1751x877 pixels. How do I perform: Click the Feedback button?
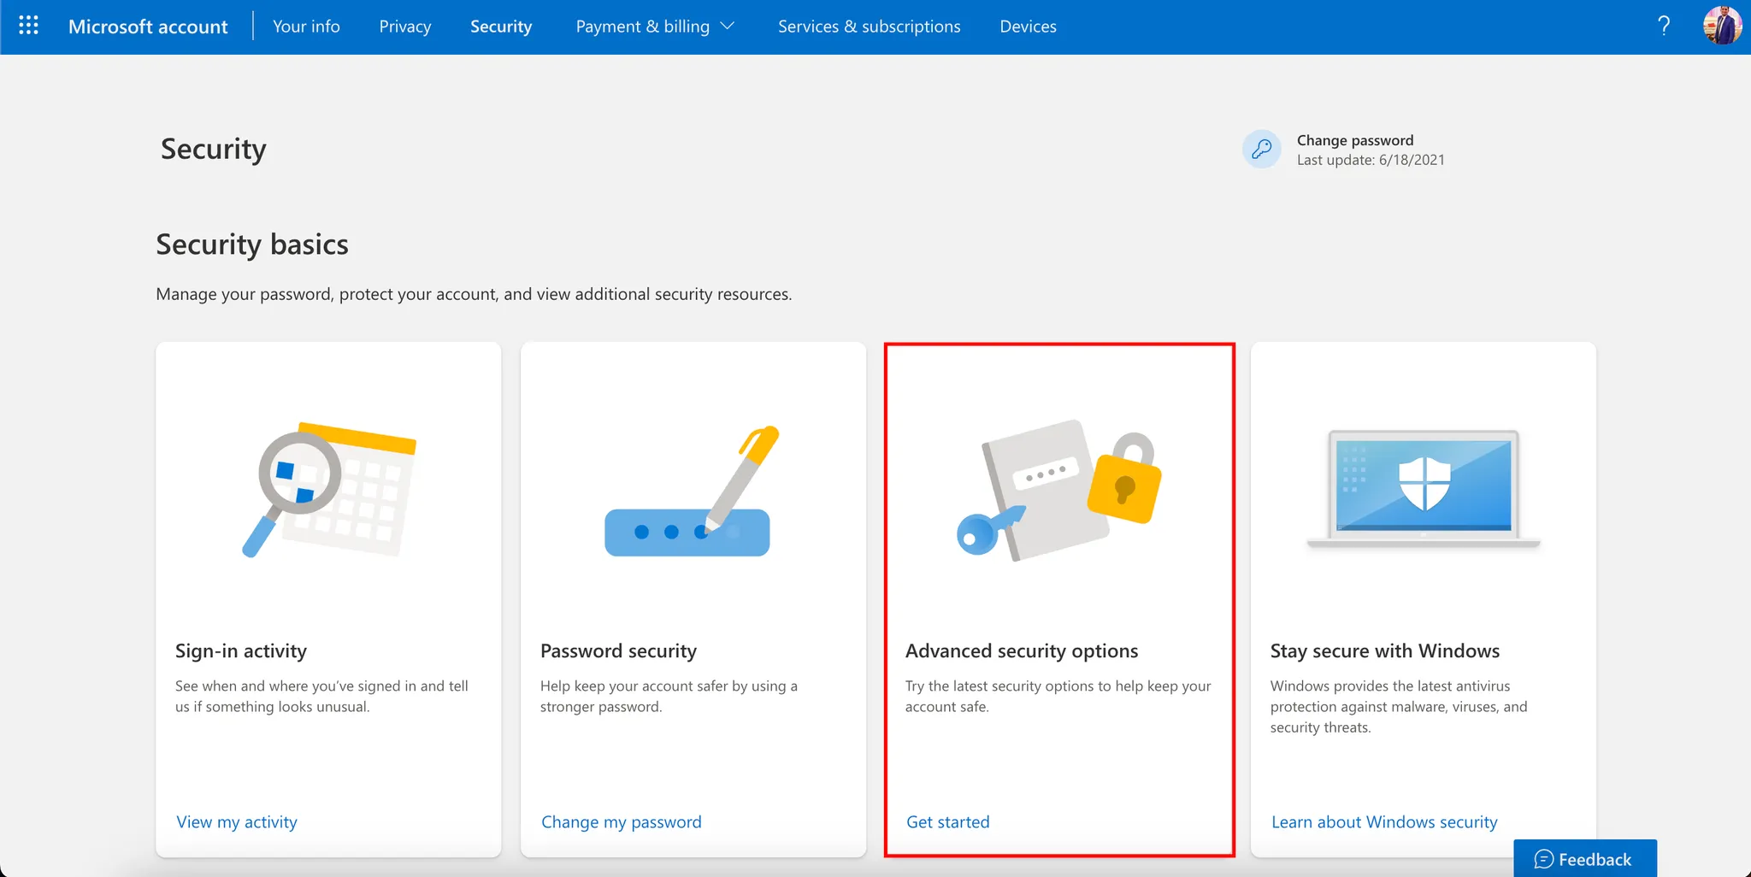[1585, 858]
